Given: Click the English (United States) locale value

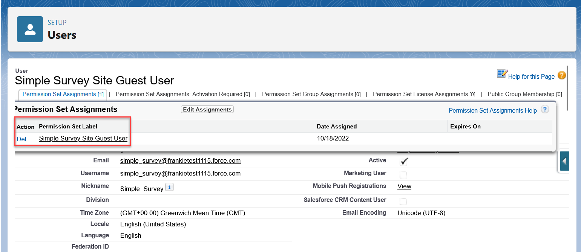Looking at the screenshot, I should 153,224.
